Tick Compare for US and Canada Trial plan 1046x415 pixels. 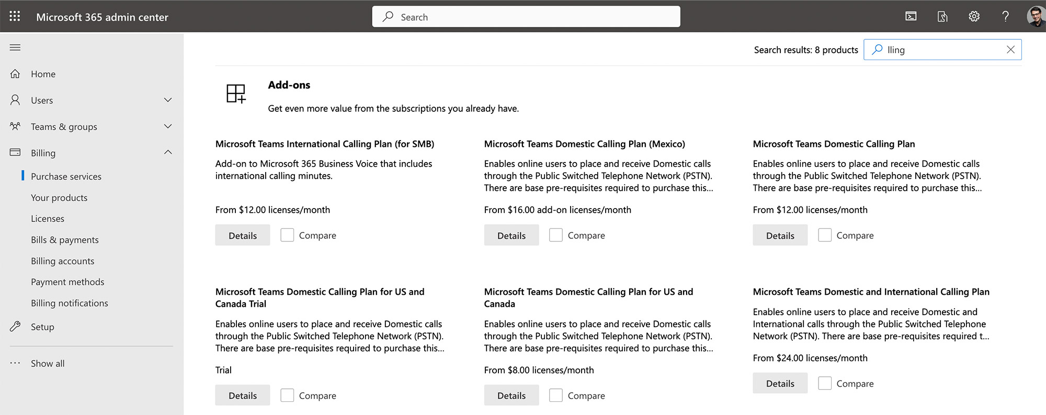click(x=287, y=395)
